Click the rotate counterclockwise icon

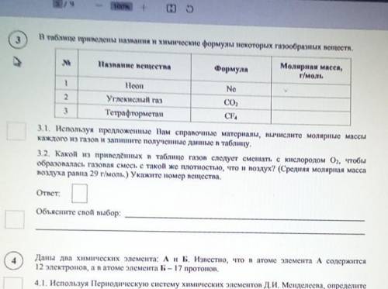pos(189,9)
